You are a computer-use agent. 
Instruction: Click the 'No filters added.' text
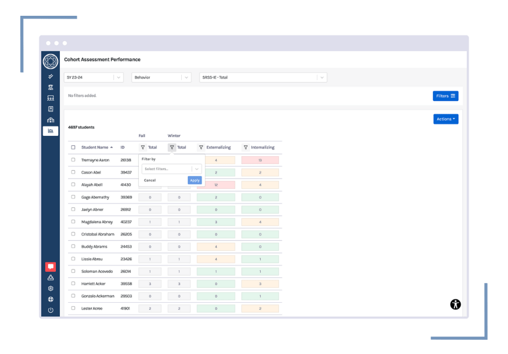[82, 95]
